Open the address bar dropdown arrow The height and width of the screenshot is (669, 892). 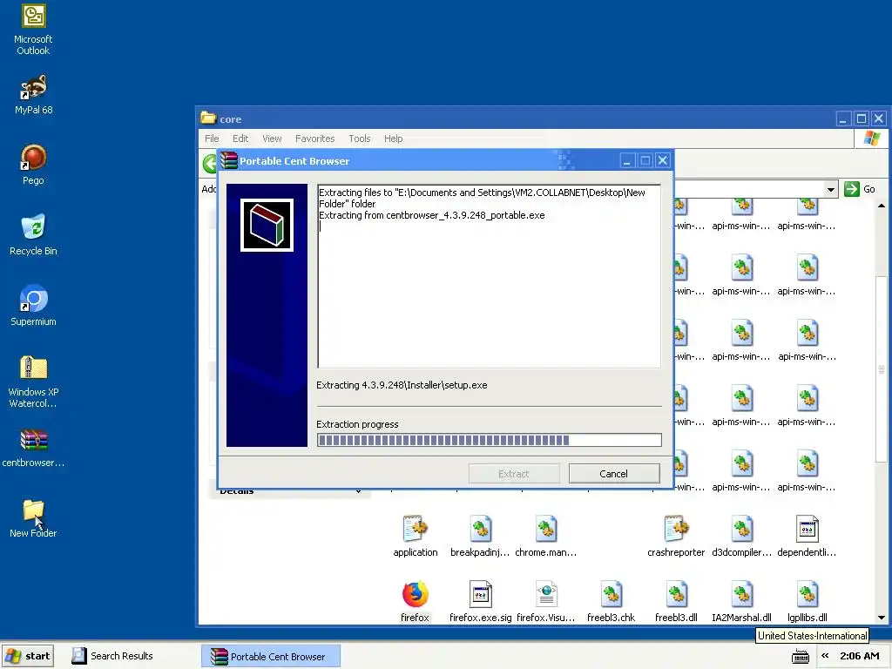830,189
